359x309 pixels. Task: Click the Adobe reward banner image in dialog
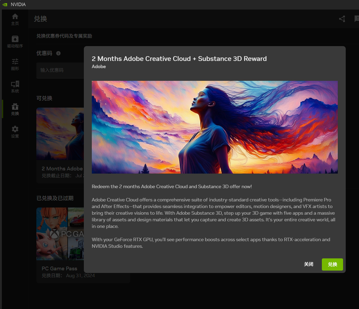click(215, 127)
